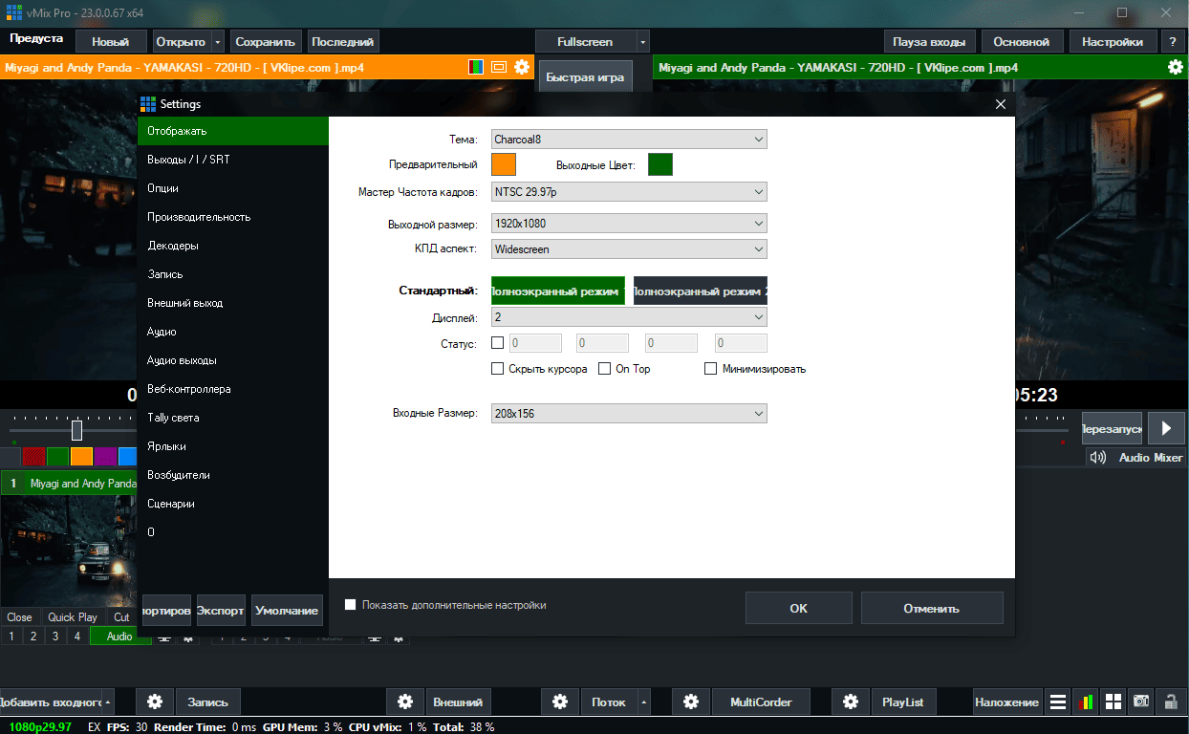1189x734 pixels.
Task: Select the Опции settings tab
Action: (232, 188)
